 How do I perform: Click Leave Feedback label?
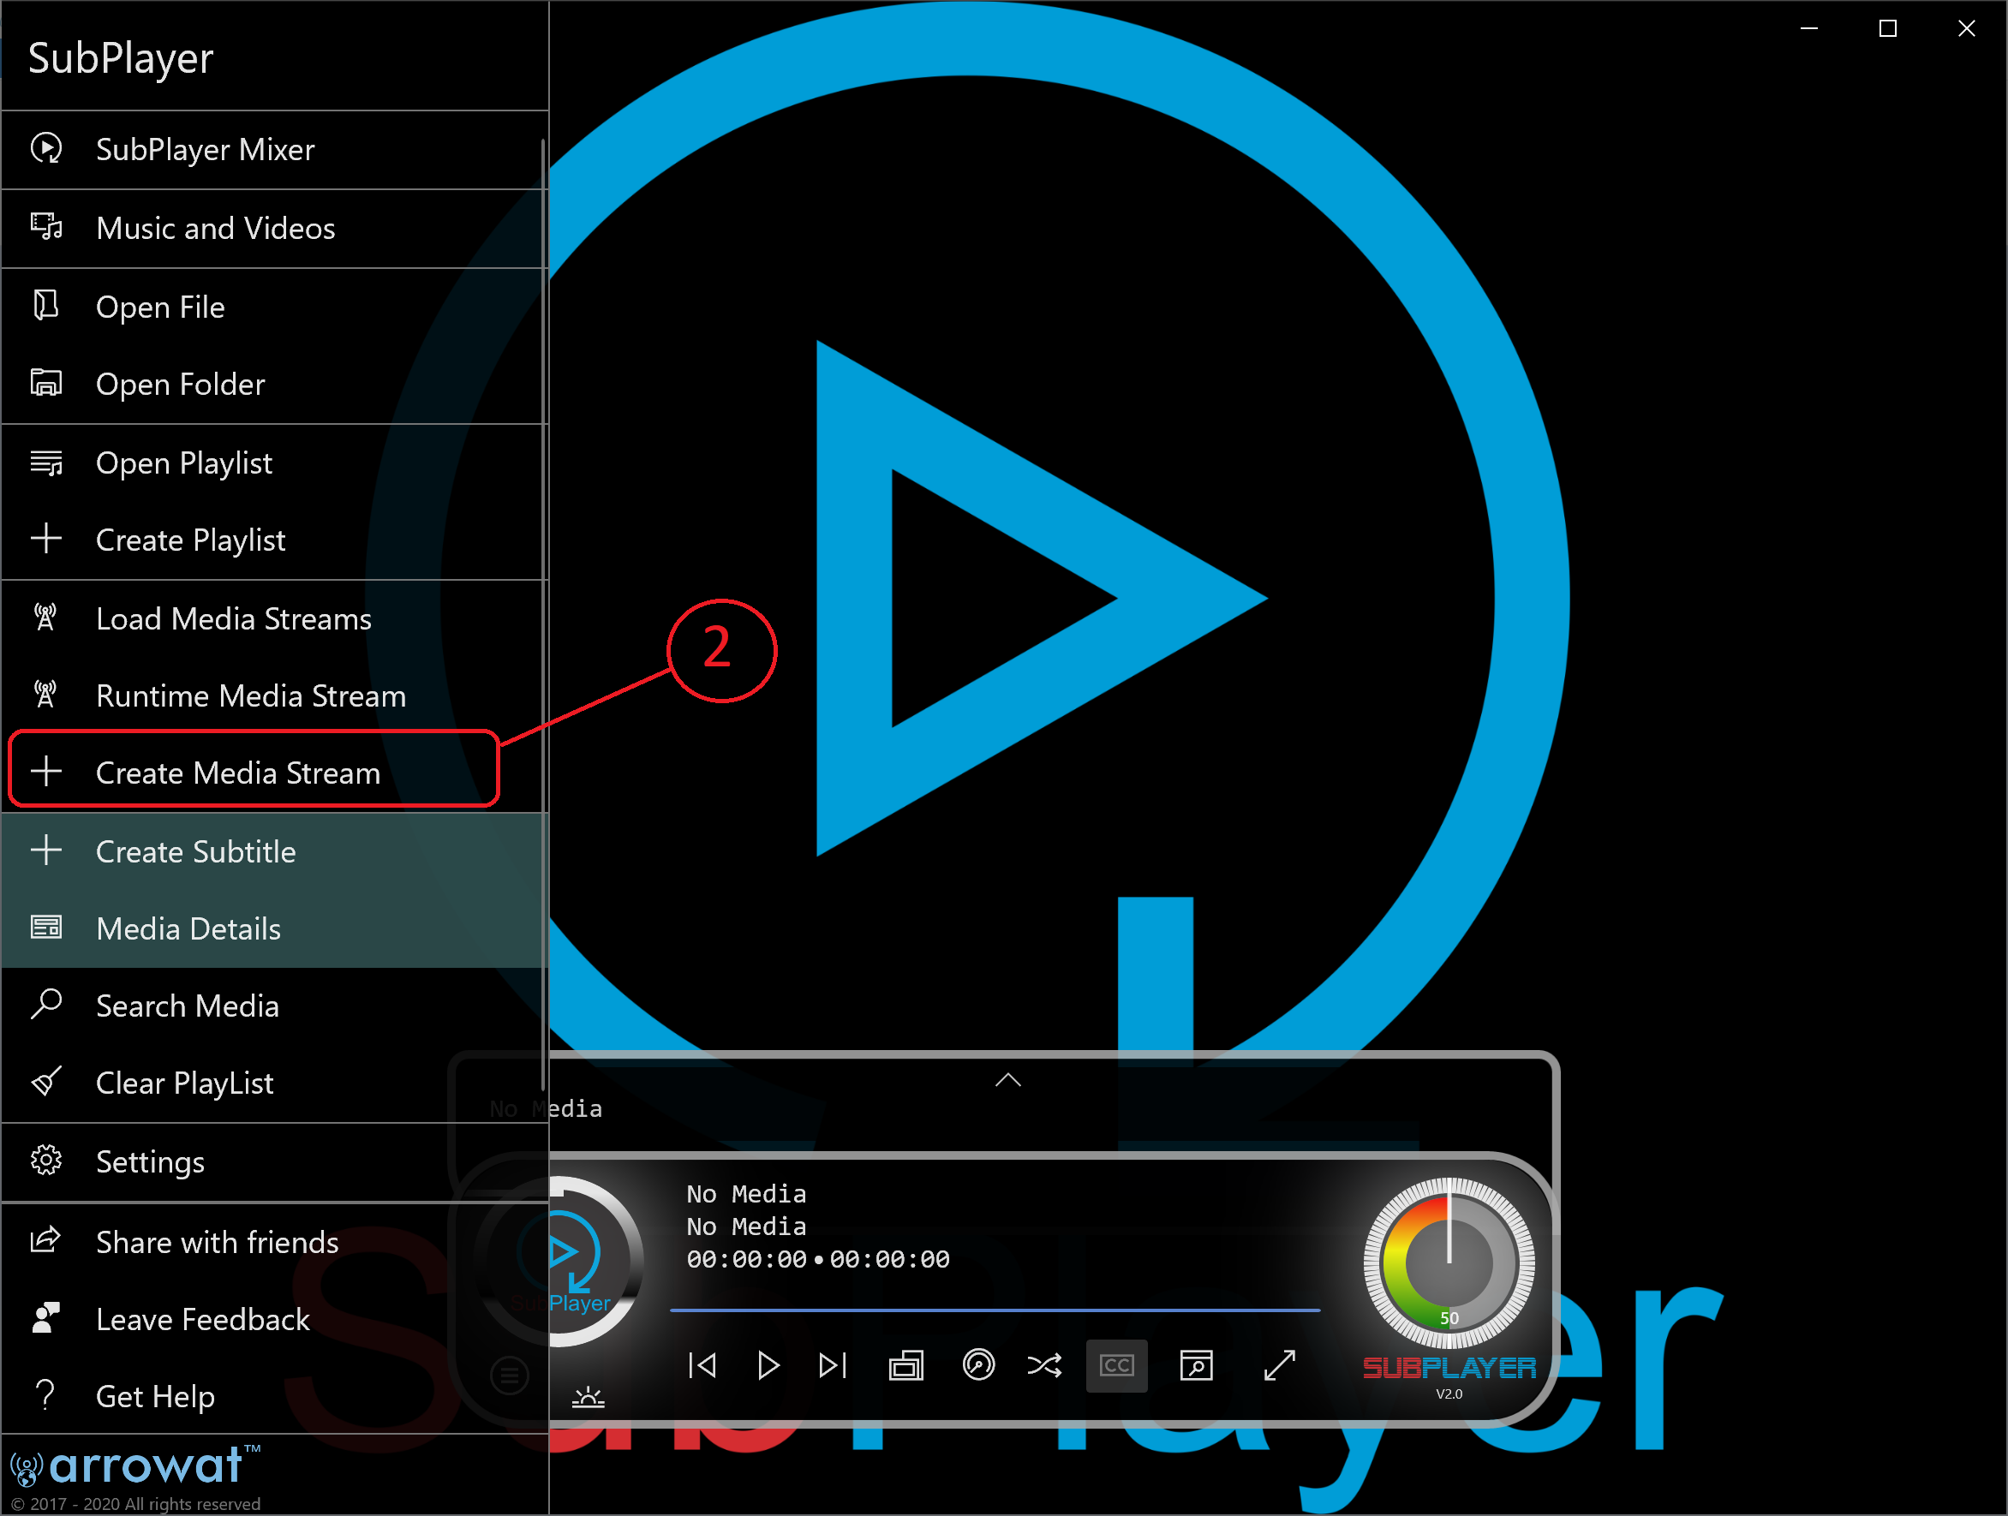(x=202, y=1319)
